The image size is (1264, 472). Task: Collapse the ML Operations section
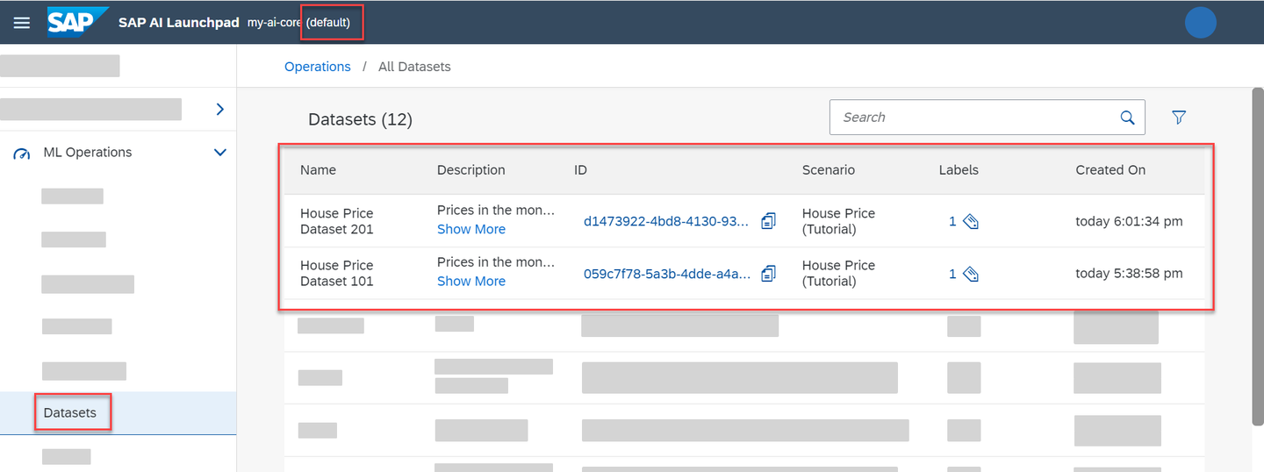point(220,153)
